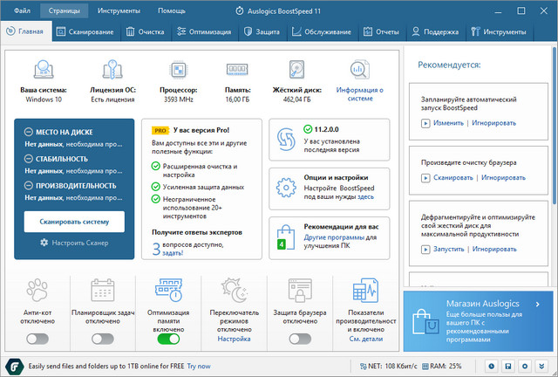Click the clock icon in status bar

coord(492,366)
